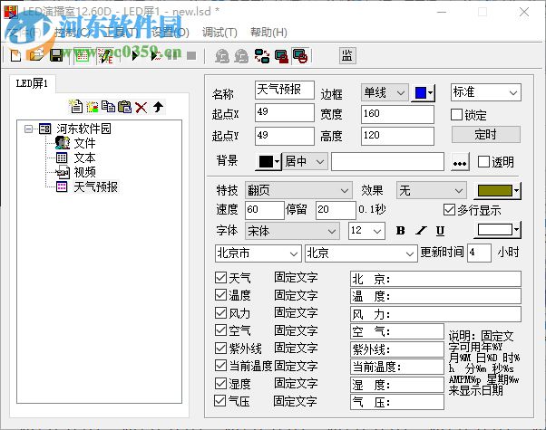Uncheck the 紫外线 checkbox
546x430 pixels.
[221, 349]
